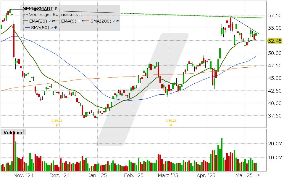Click the 42.50 price axis label
Screen dimensions: 284x178
pyautogui.click(x=275, y=91)
